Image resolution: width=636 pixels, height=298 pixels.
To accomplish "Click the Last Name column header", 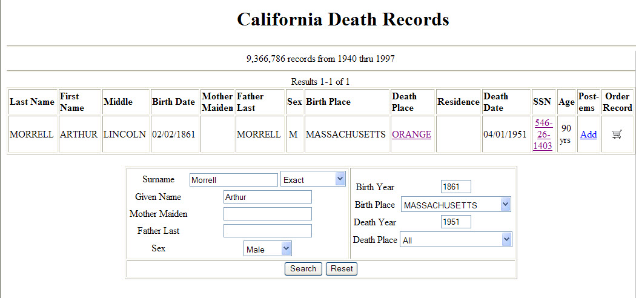I will tap(32, 102).
